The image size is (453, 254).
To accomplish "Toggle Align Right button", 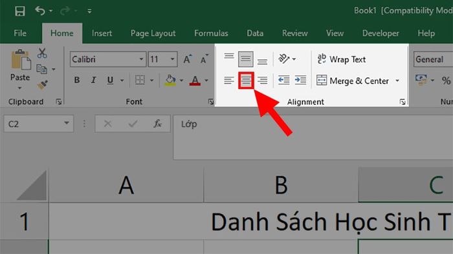I will coord(262,80).
